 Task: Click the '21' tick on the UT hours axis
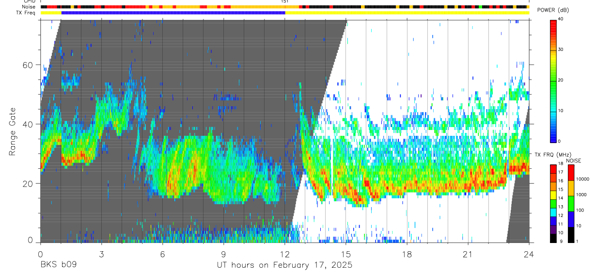pyautogui.click(x=468, y=254)
